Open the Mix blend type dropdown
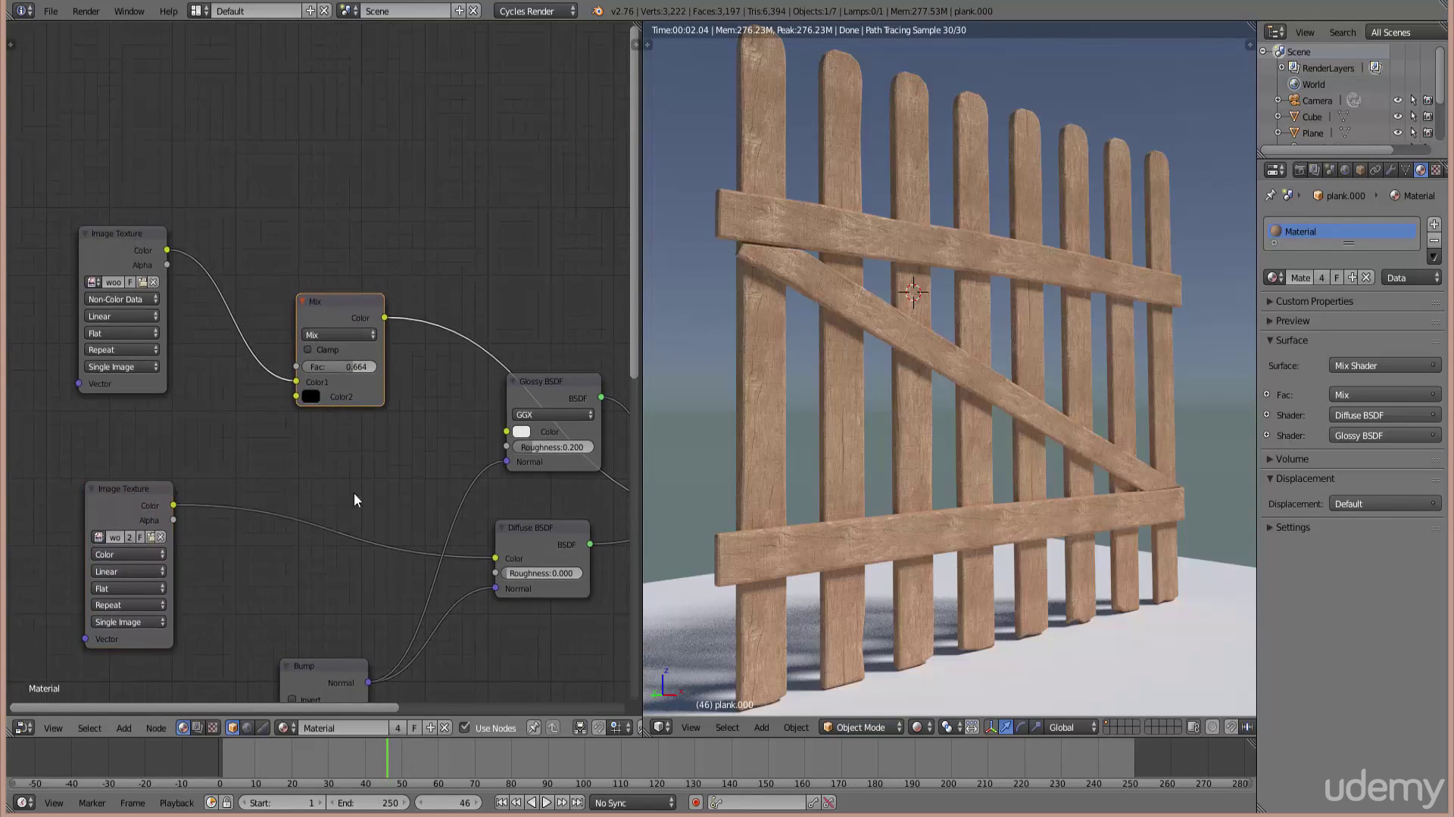 click(x=339, y=334)
